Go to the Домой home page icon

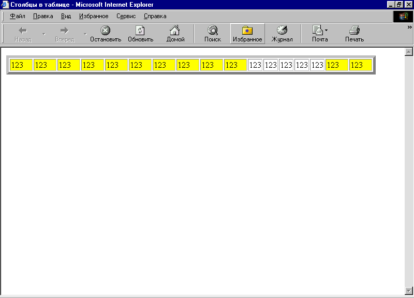(x=175, y=30)
